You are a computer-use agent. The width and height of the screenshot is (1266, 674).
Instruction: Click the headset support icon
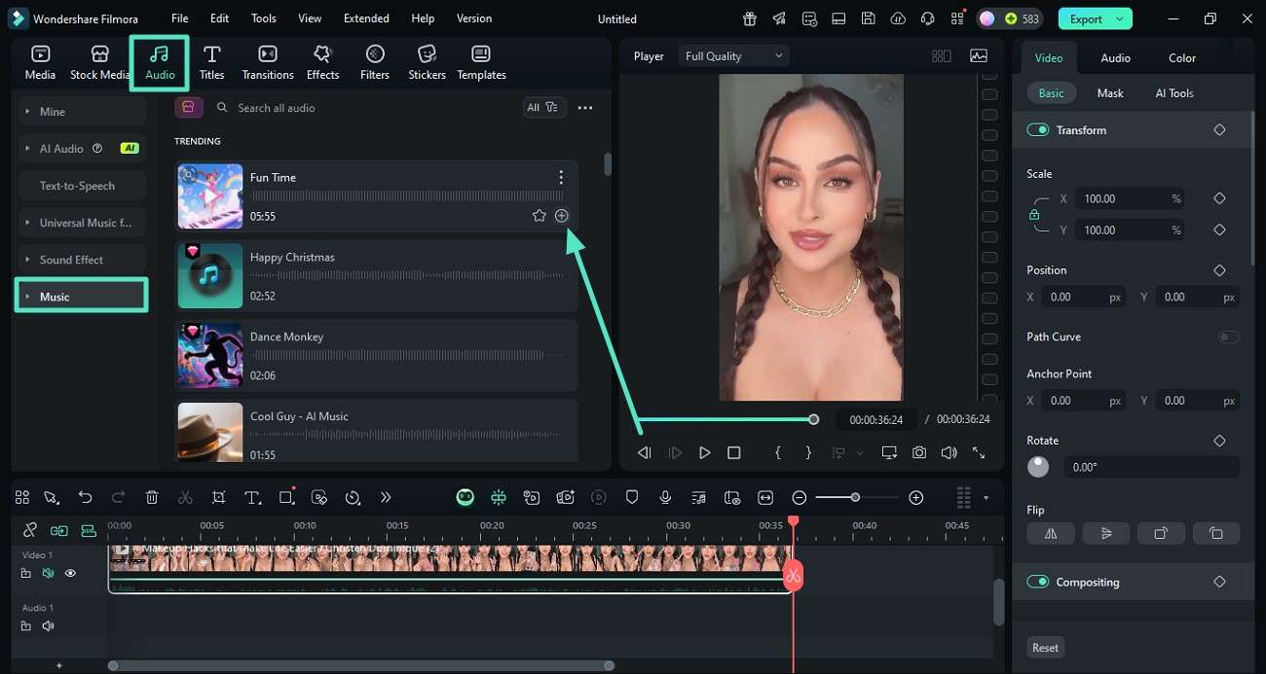pyautogui.click(x=928, y=18)
